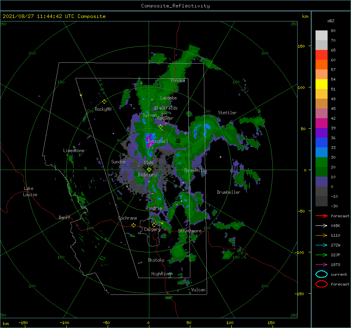Click the Cochrane city label
The image size is (351, 328).
point(128,218)
